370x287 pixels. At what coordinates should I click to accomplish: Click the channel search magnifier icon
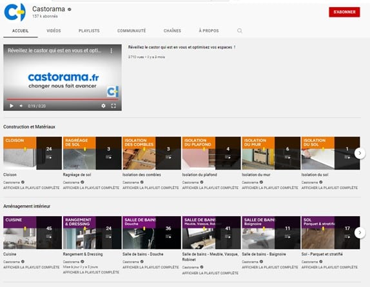pyautogui.click(x=240, y=31)
